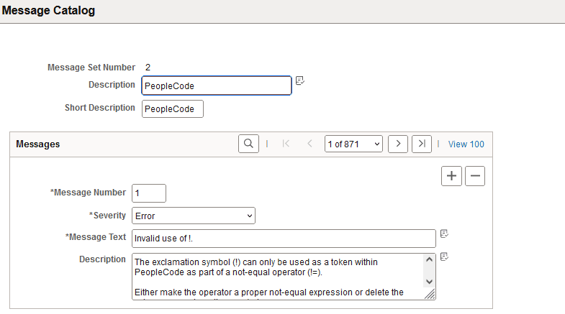Go to previous message row
The width and height of the screenshot is (565, 314).
[x=309, y=144]
